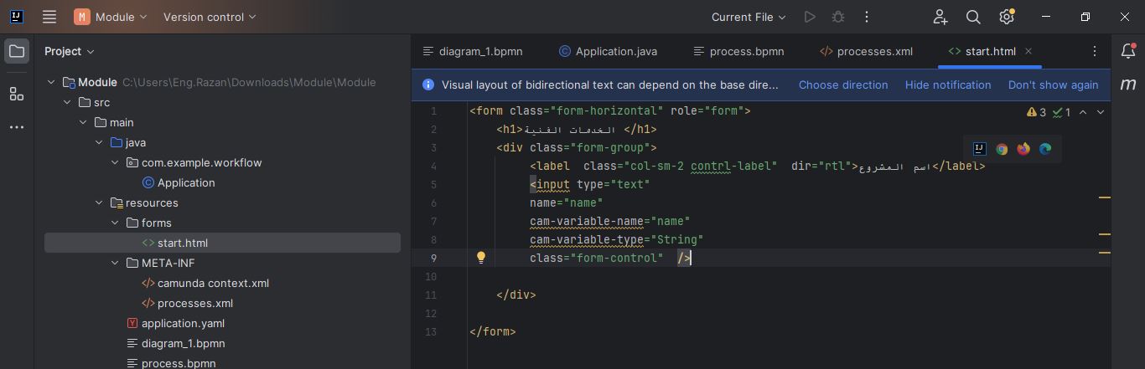Collapse the forms folder
The height and width of the screenshot is (369, 1145).
pos(115,223)
